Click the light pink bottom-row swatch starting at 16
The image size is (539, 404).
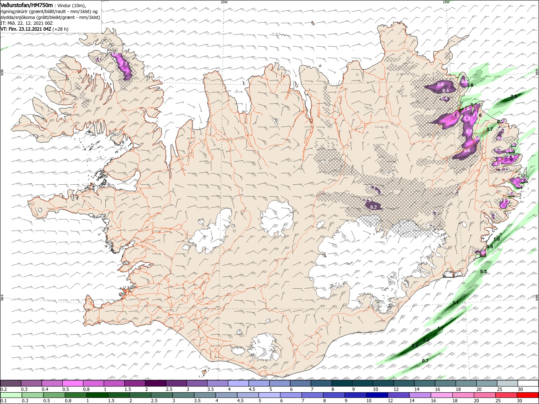[442, 395]
